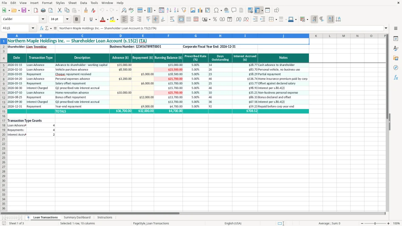Apply the yellow background highlight color

[x=113, y=19]
